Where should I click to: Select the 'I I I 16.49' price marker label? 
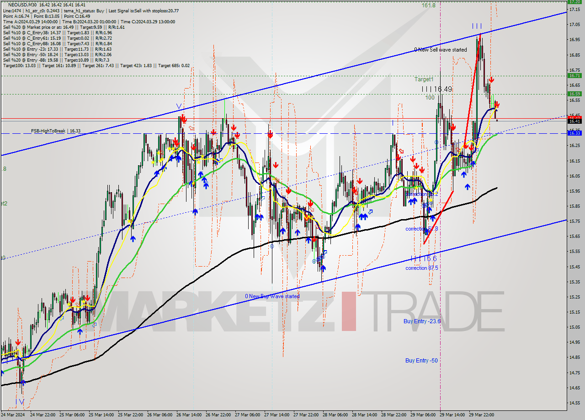pyautogui.click(x=436, y=89)
